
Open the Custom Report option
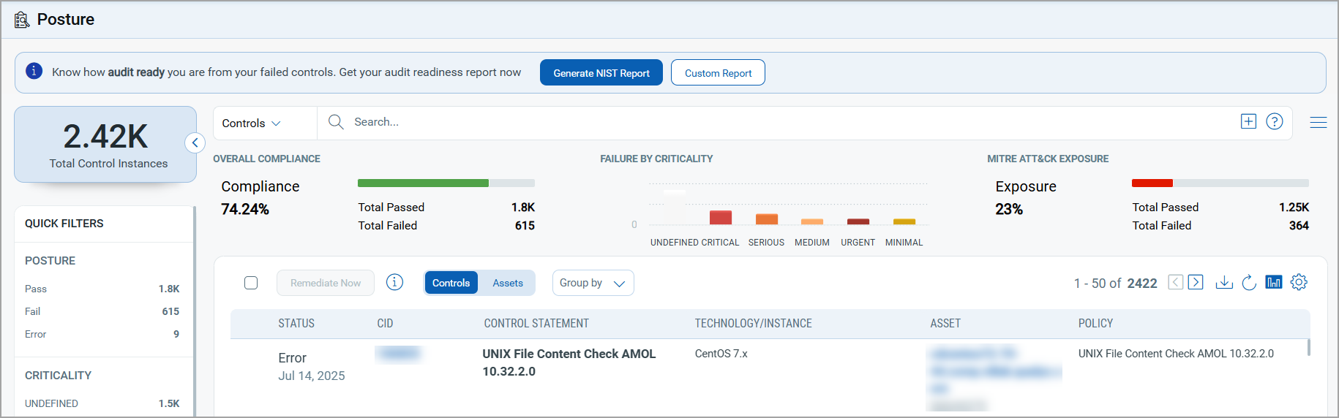(x=718, y=72)
